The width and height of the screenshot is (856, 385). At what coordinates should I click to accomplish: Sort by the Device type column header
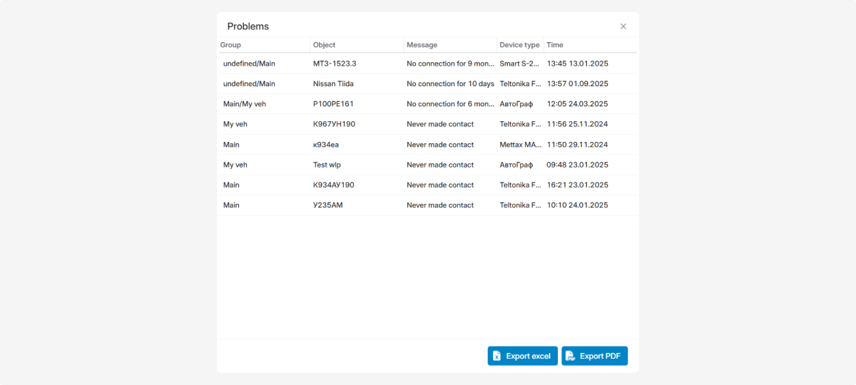point(519,45)
